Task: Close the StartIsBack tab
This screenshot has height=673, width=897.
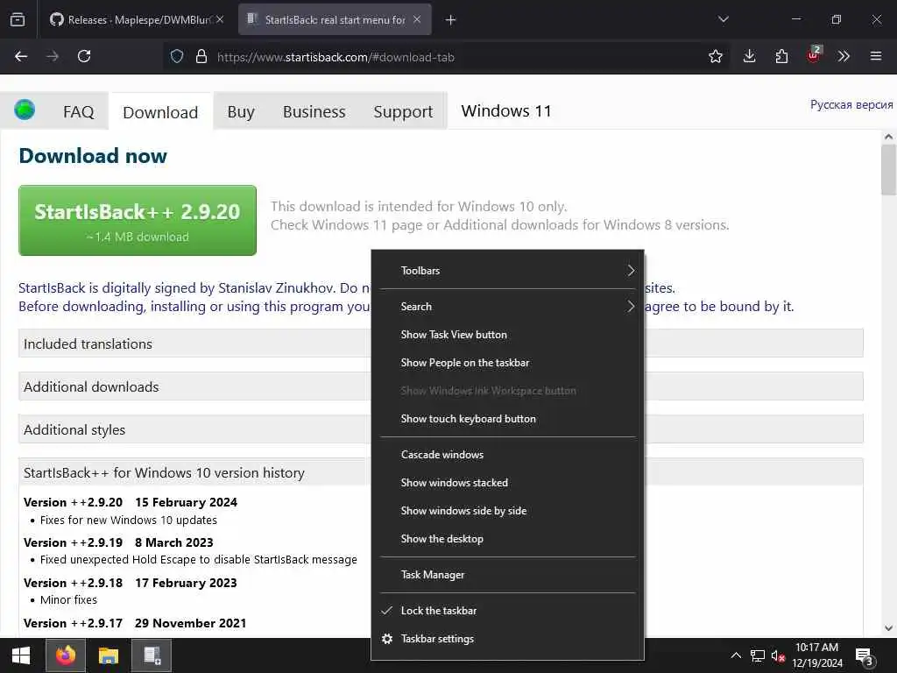Action: click(417, 19)
